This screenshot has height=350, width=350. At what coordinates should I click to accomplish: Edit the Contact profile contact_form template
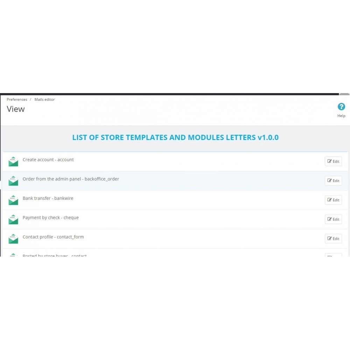[333, 239]
